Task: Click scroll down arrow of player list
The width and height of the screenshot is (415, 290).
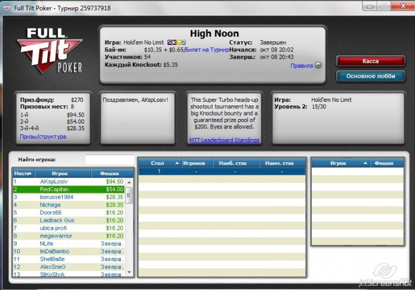Action: pyautogui.click(x=129, y=272)
